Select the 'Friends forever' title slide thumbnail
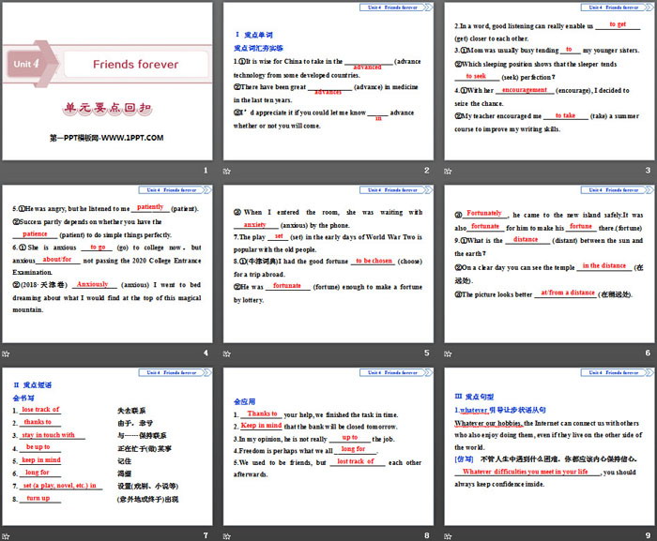Viewport: 657px width, 541px height. (107, 82)
